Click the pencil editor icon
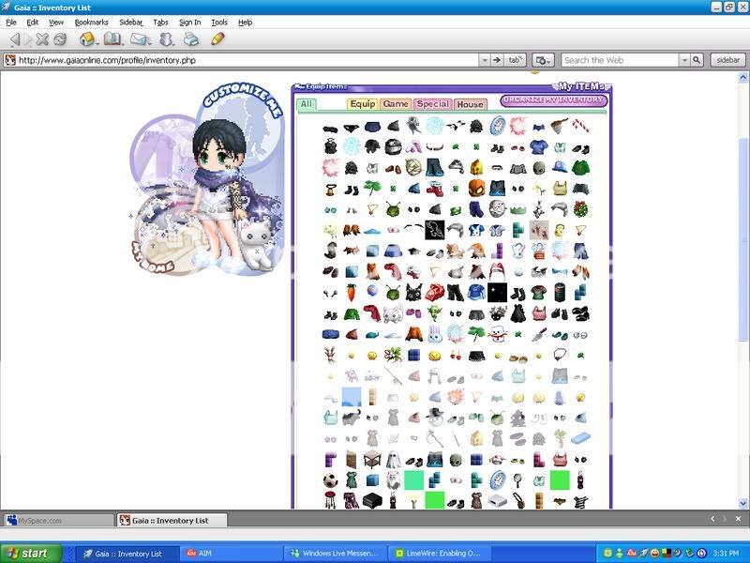Image resolution: width=750 pixels, height=563 pixels. pos(217,38)
